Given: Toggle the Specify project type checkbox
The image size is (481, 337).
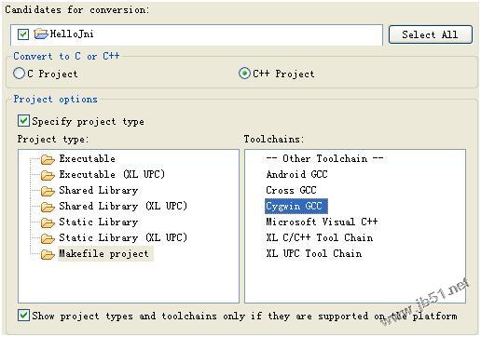Looking at the screenshot, I should (x=23, y=121).
